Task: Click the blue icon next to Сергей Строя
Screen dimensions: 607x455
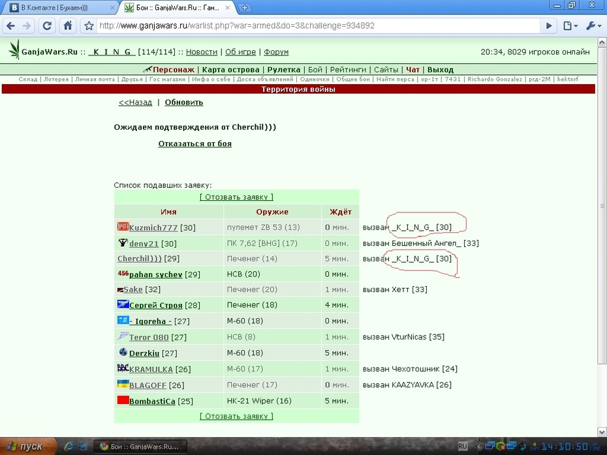Action: (x=123, y=304)
